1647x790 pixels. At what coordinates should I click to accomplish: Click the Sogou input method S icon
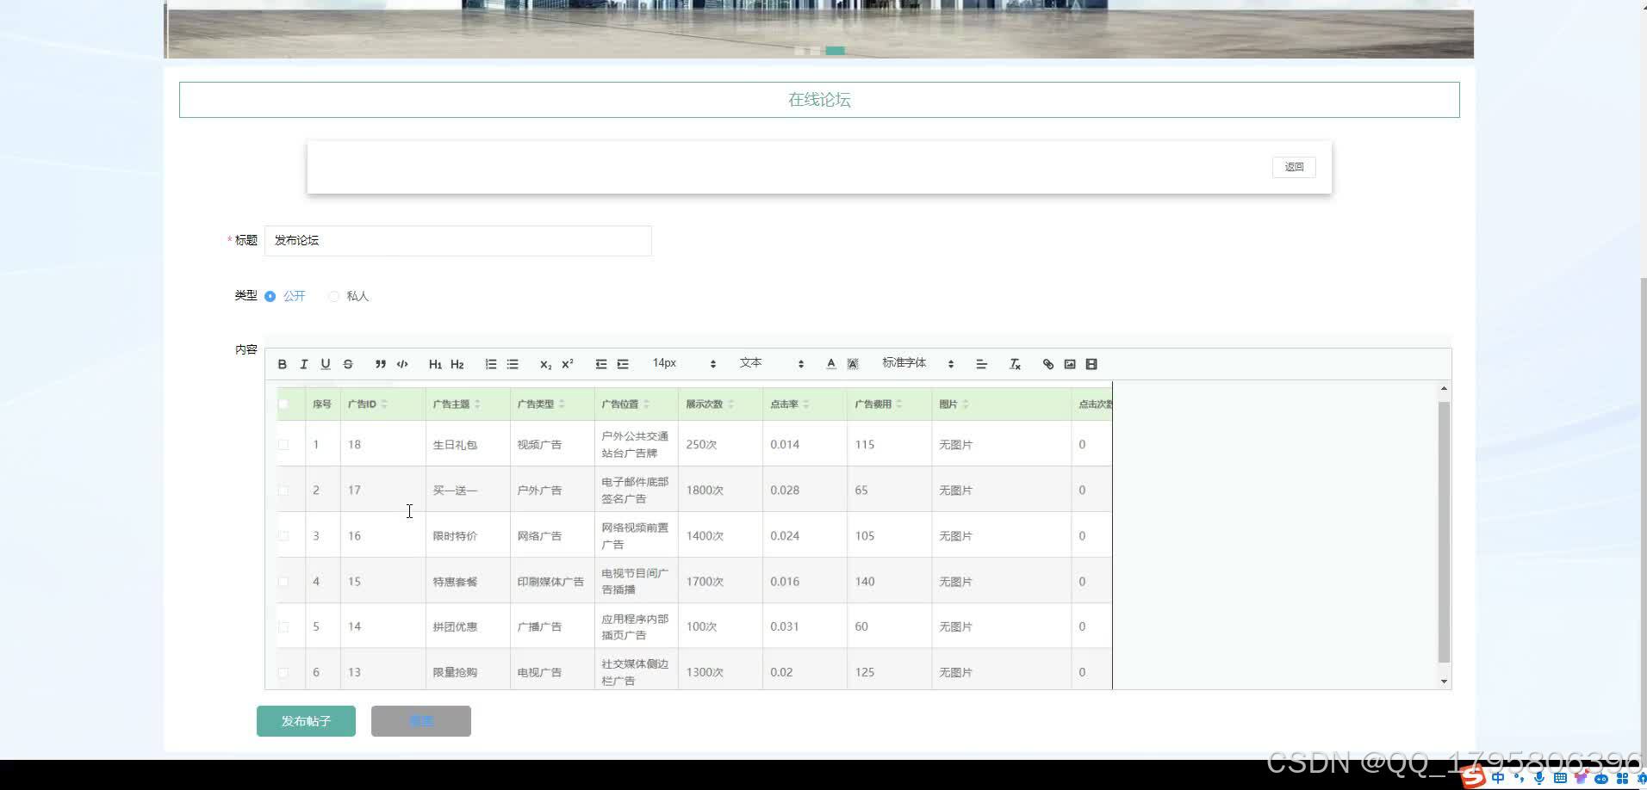tap(1473, 777)
